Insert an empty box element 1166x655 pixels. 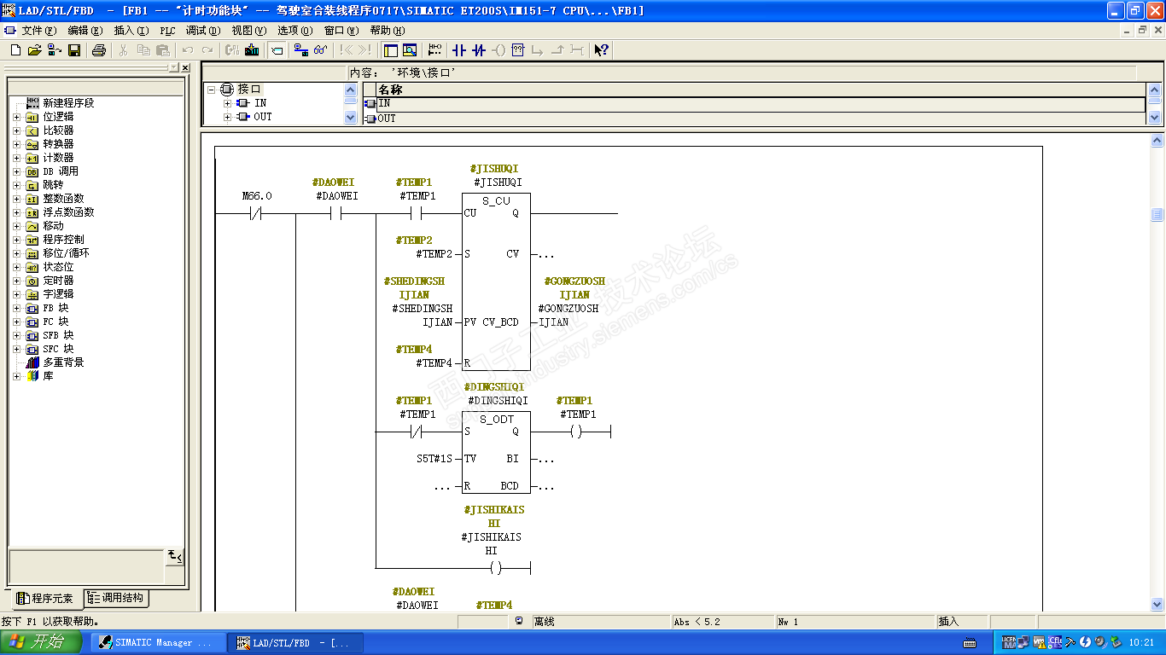[x=518, y=50]
